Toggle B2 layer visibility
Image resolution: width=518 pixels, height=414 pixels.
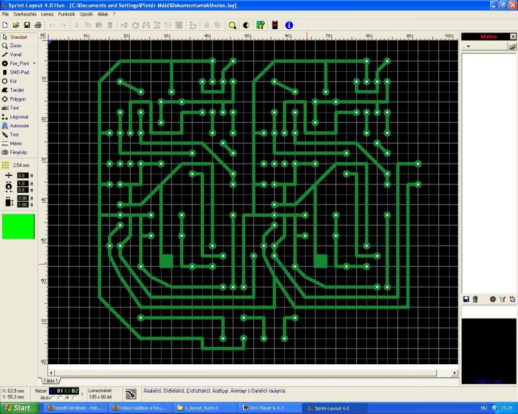click(x=75, y=391)
